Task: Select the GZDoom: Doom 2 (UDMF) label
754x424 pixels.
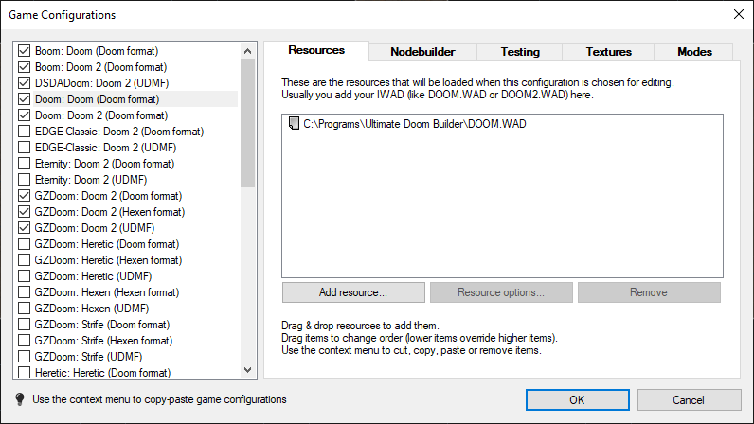Action: (x=95, y=228)
